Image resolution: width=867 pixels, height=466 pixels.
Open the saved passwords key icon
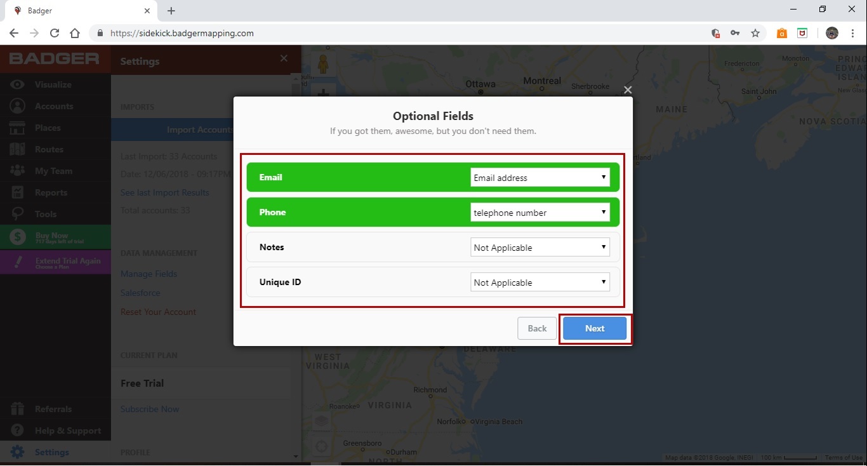pyautogui.click(x=735, y=33)
